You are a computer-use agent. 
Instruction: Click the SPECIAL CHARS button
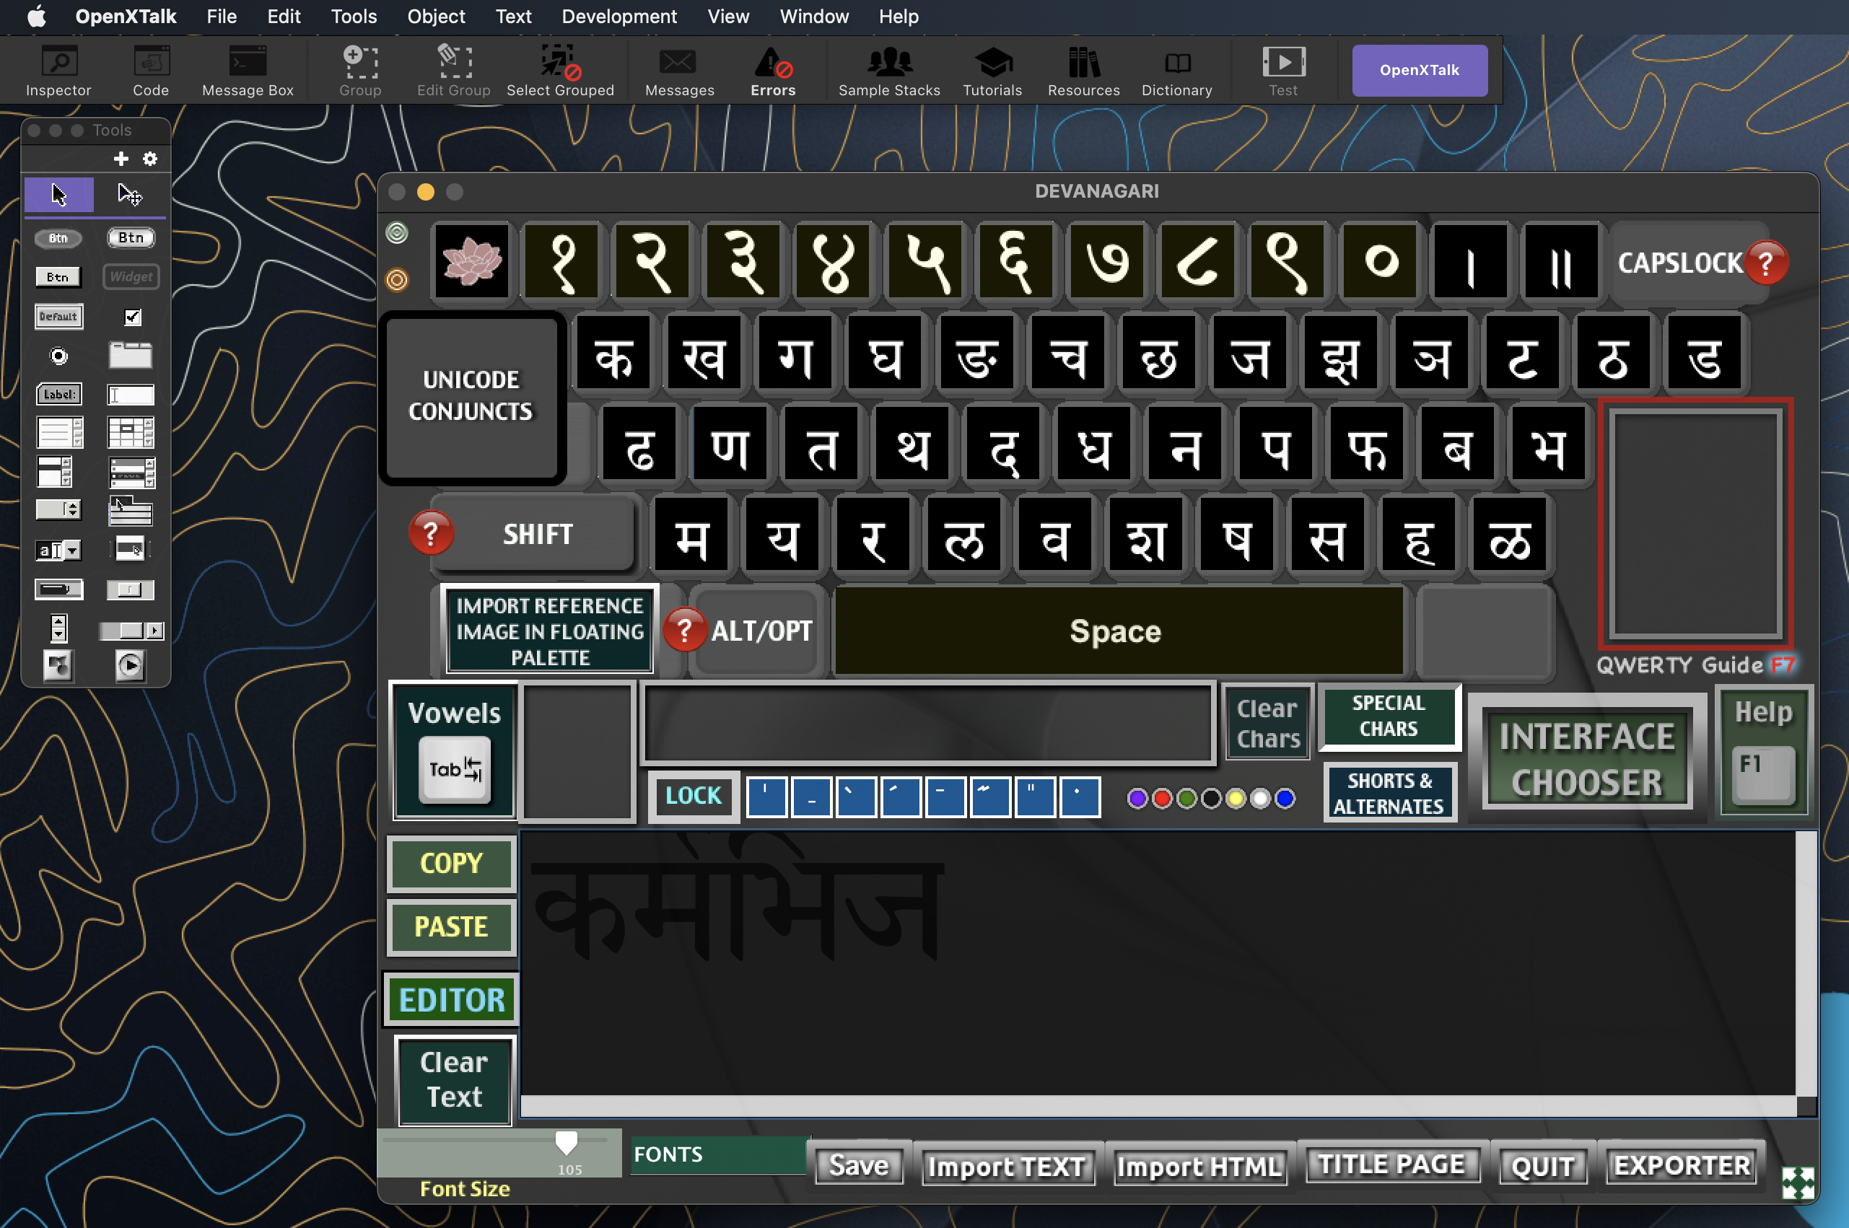click(1389, 716)
